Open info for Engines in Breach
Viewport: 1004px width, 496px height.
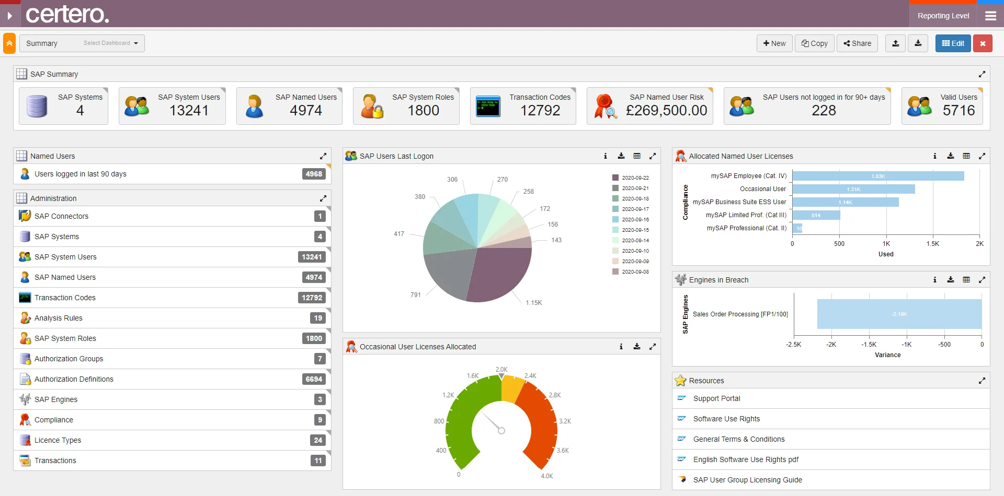[935, 279]
